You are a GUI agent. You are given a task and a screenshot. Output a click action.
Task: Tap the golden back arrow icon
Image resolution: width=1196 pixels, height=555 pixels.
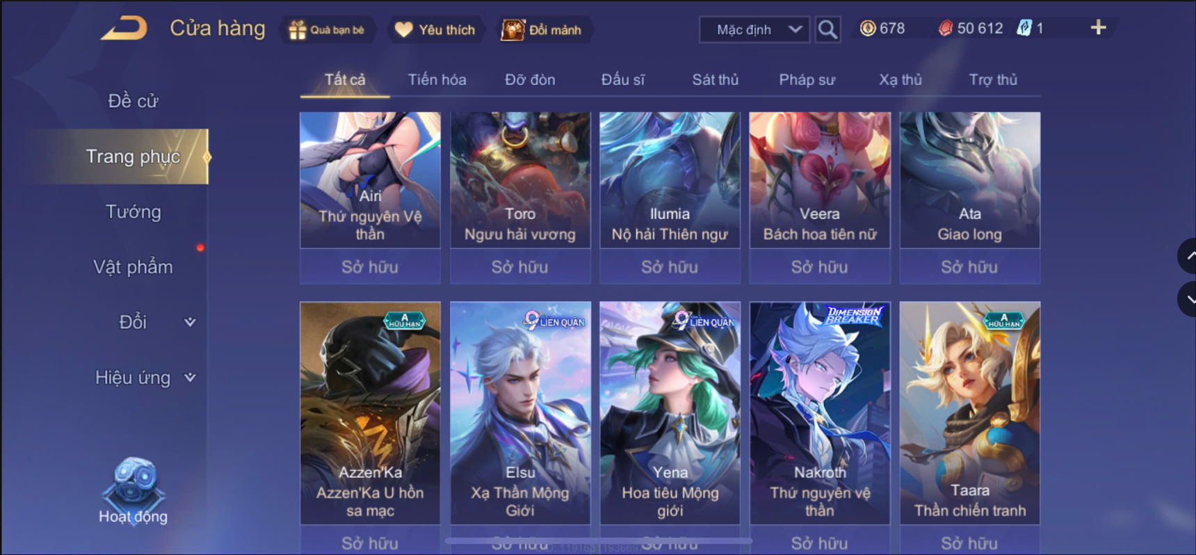(x=124, y=29)
